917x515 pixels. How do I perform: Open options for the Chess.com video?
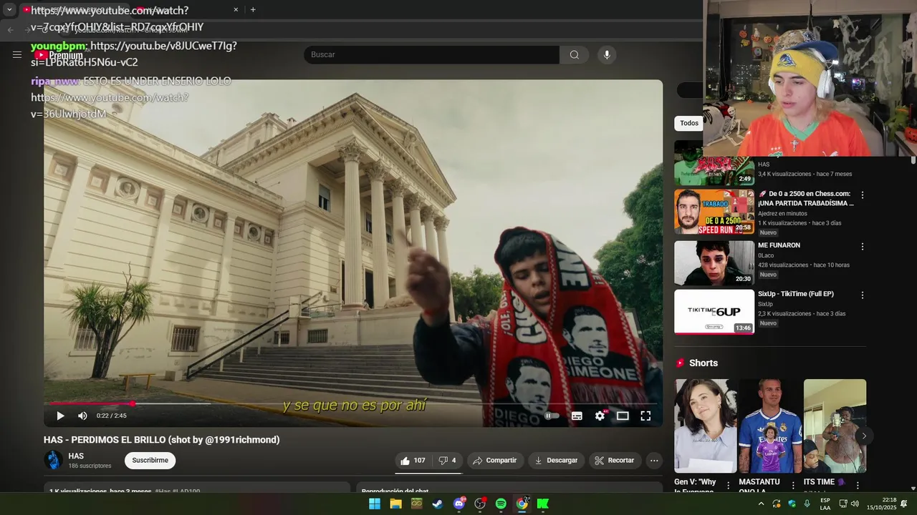tap(863, 195)
